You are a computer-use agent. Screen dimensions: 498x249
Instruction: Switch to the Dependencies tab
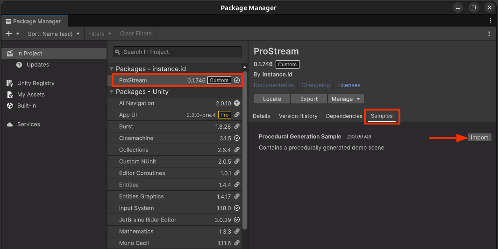344,116
